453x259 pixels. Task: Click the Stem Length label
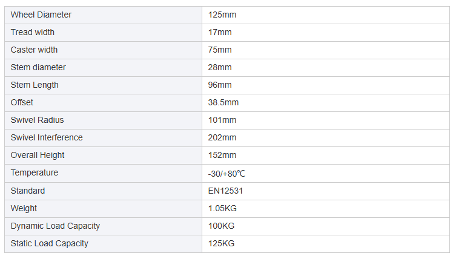click(35, 85)
